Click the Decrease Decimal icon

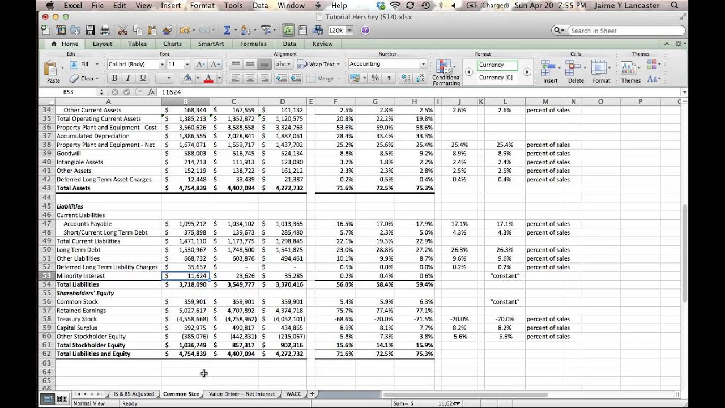[x=420, y=78]
